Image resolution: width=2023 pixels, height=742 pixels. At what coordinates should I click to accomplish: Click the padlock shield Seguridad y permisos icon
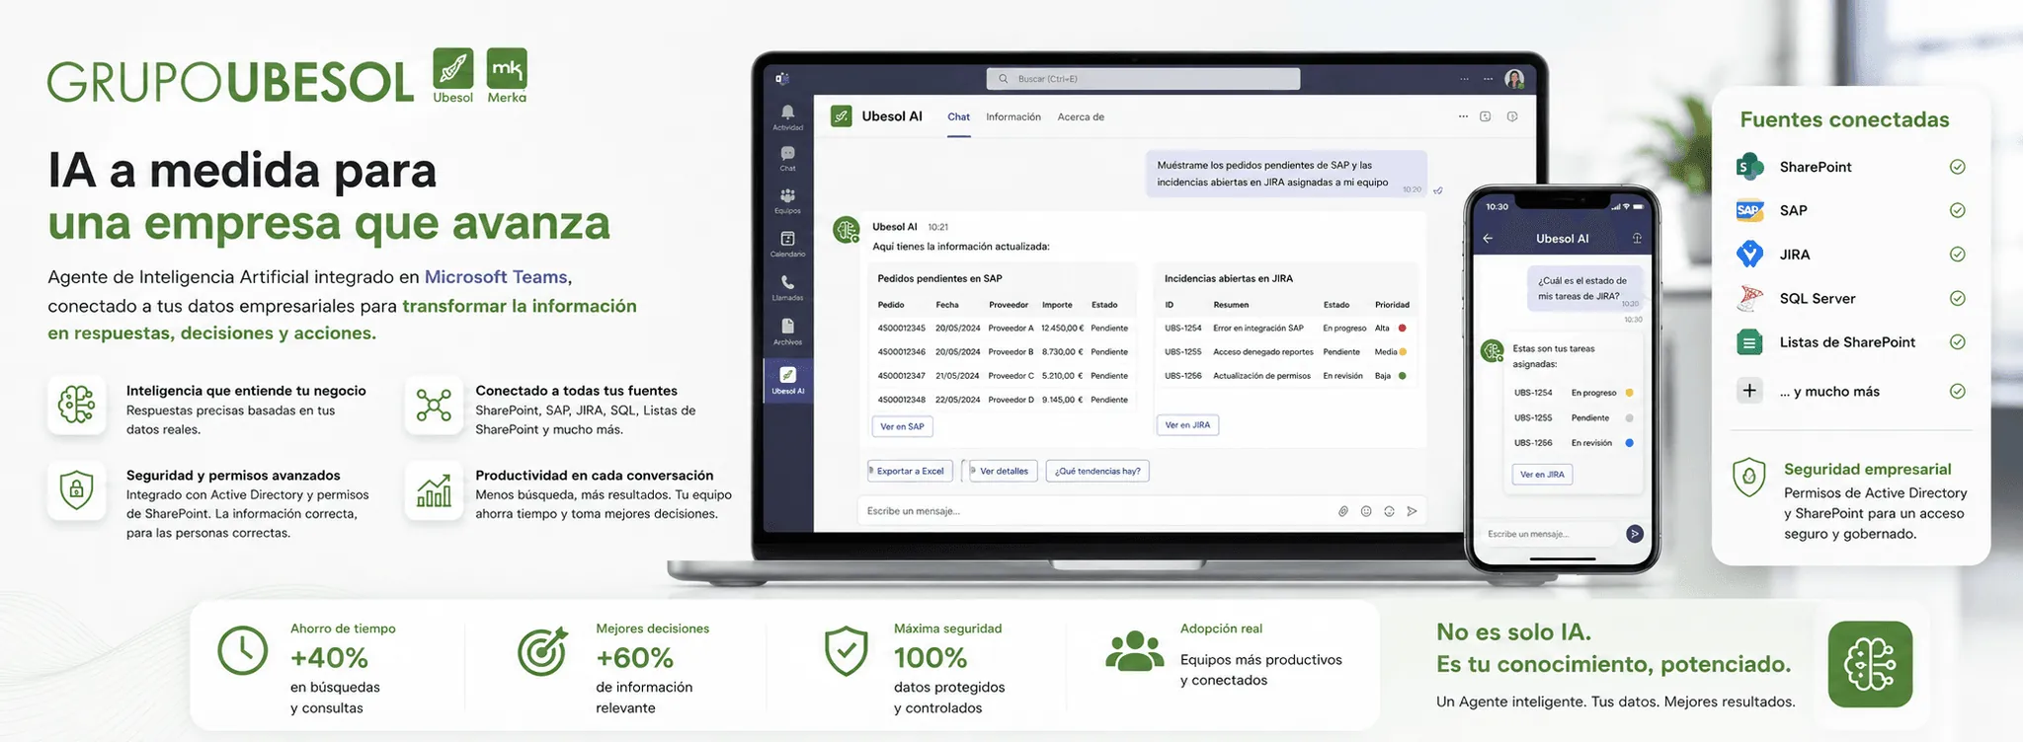coord(76,489)
